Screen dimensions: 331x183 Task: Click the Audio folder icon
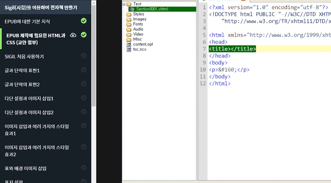pyautogui.click(x=129, y=29)
